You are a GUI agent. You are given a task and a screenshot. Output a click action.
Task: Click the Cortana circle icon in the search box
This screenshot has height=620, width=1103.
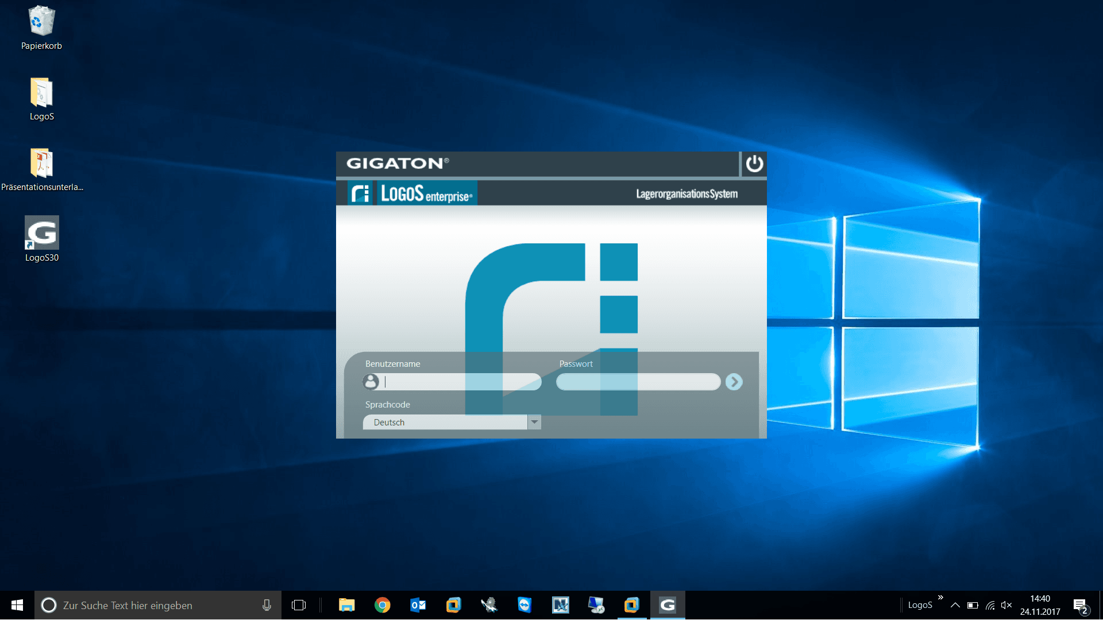(x=49, y=605)
